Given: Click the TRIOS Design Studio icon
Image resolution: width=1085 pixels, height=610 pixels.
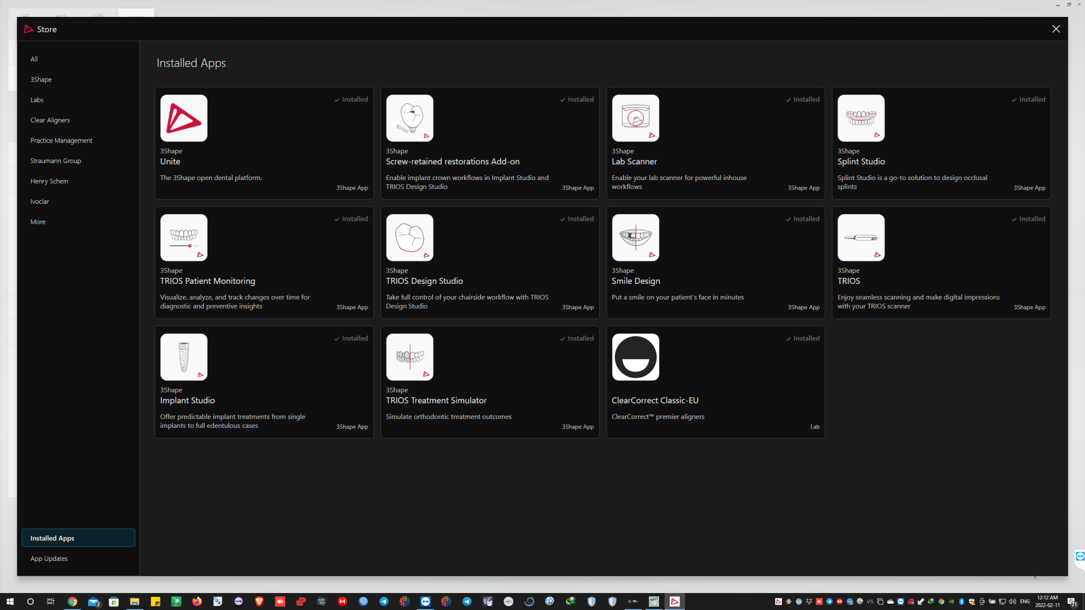Looking at the screenshot, I should (x=410, y=238).
